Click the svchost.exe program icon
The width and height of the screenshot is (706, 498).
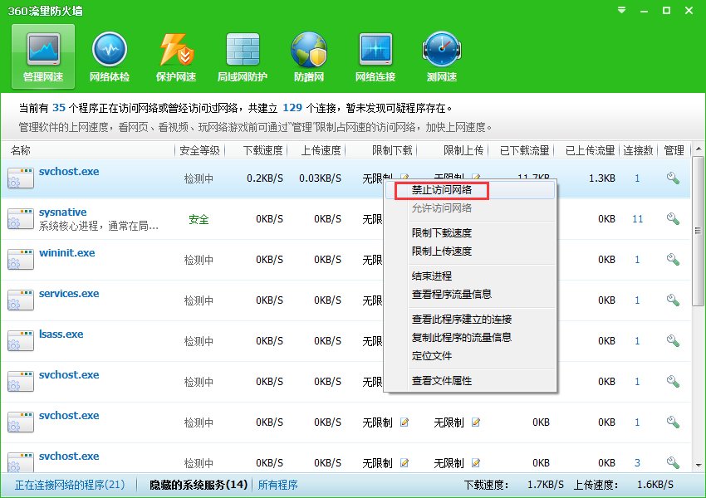click(x=22, y=177)
